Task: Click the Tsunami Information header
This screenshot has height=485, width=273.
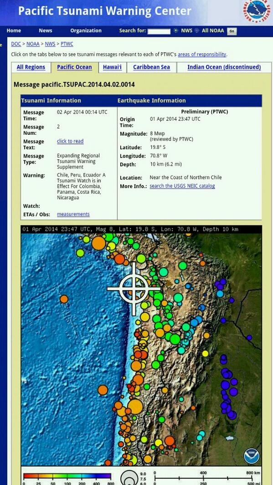Action: [51, 101]
